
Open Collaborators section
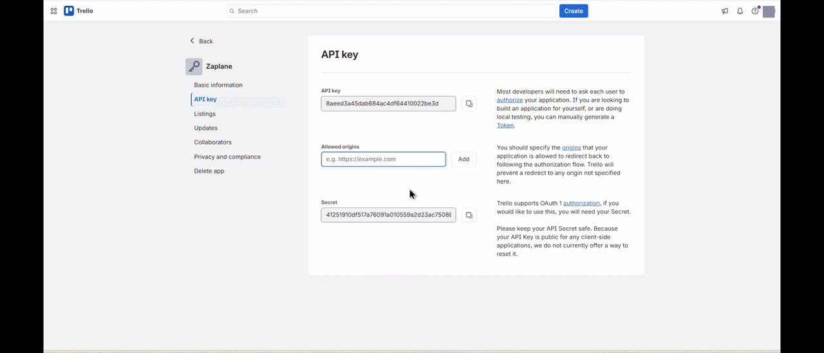(x=213, y=142)
